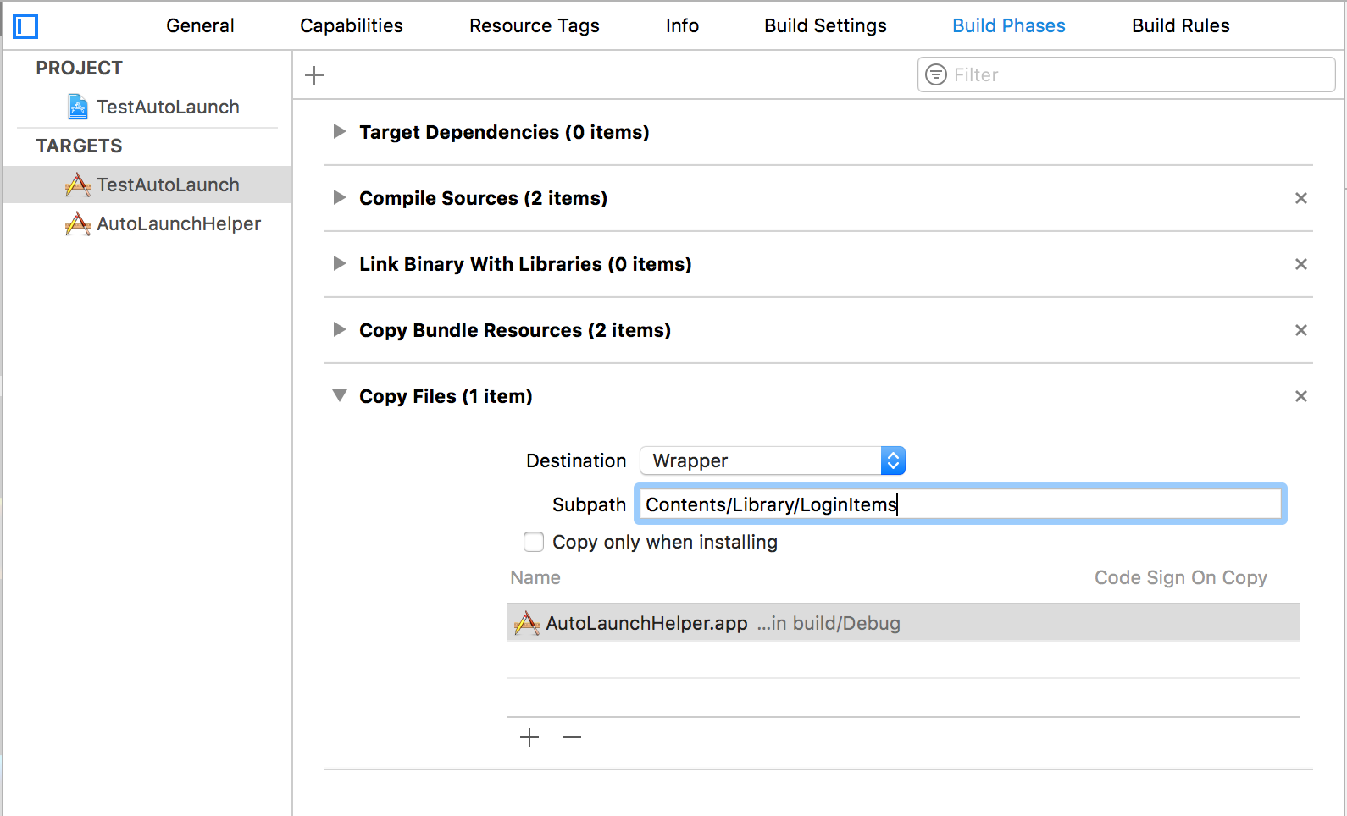Open the Capabilities tab

click(x=352, y=26)
